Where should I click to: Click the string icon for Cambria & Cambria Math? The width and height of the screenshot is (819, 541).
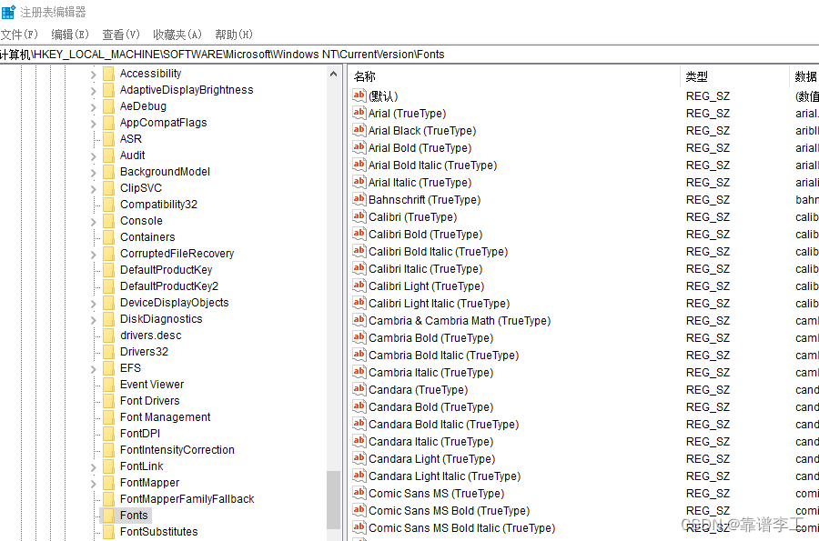tap(359, 320)
